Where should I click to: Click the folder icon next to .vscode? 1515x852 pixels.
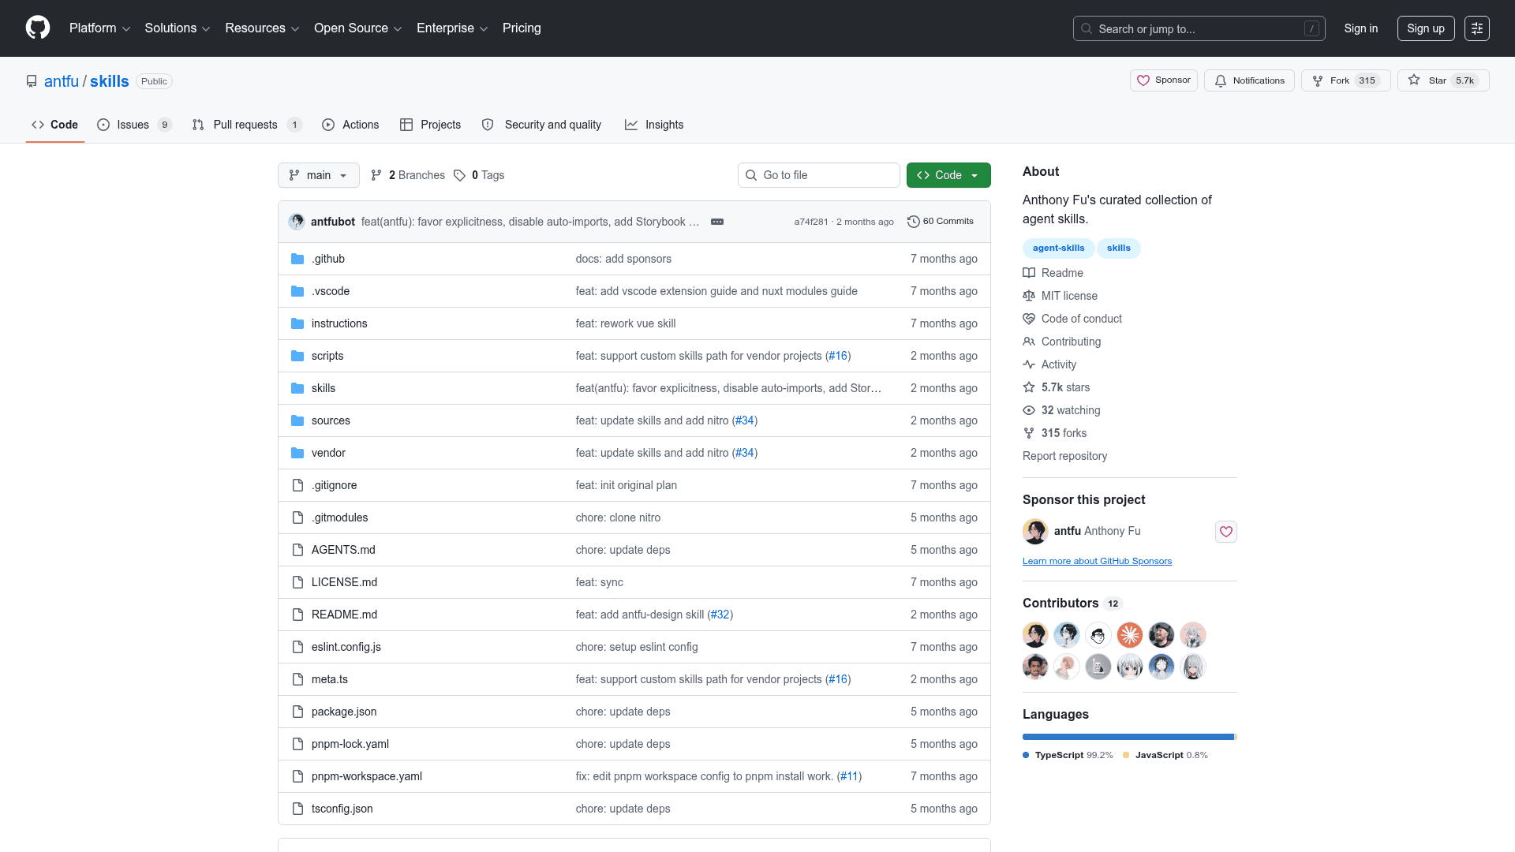pos(297,291)
